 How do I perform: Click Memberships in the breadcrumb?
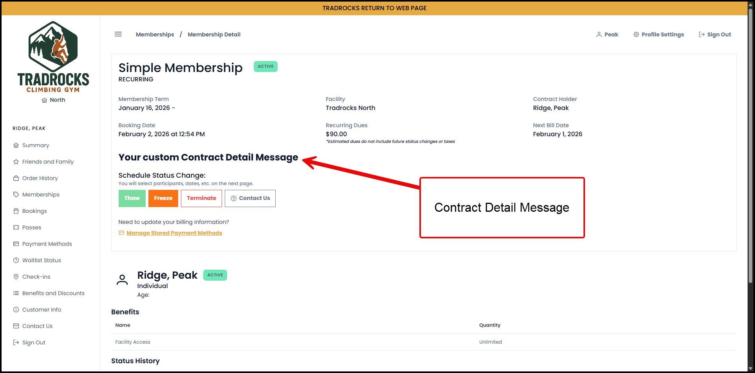155,34
